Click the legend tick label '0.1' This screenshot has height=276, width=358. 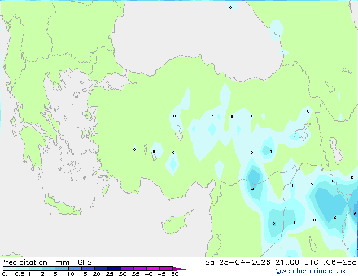tap(6, 274)
